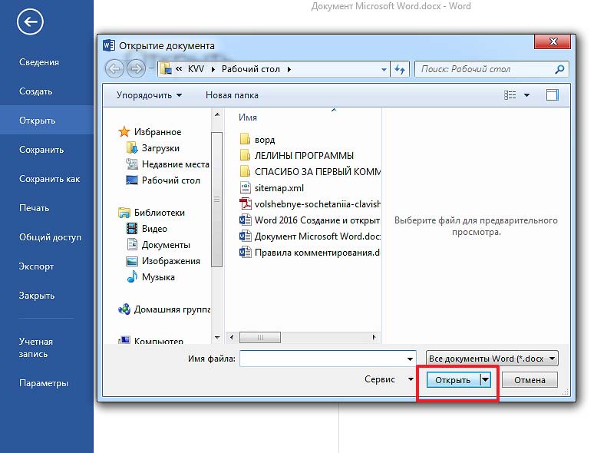Select Создать in the sidebar

pos(35,91)
